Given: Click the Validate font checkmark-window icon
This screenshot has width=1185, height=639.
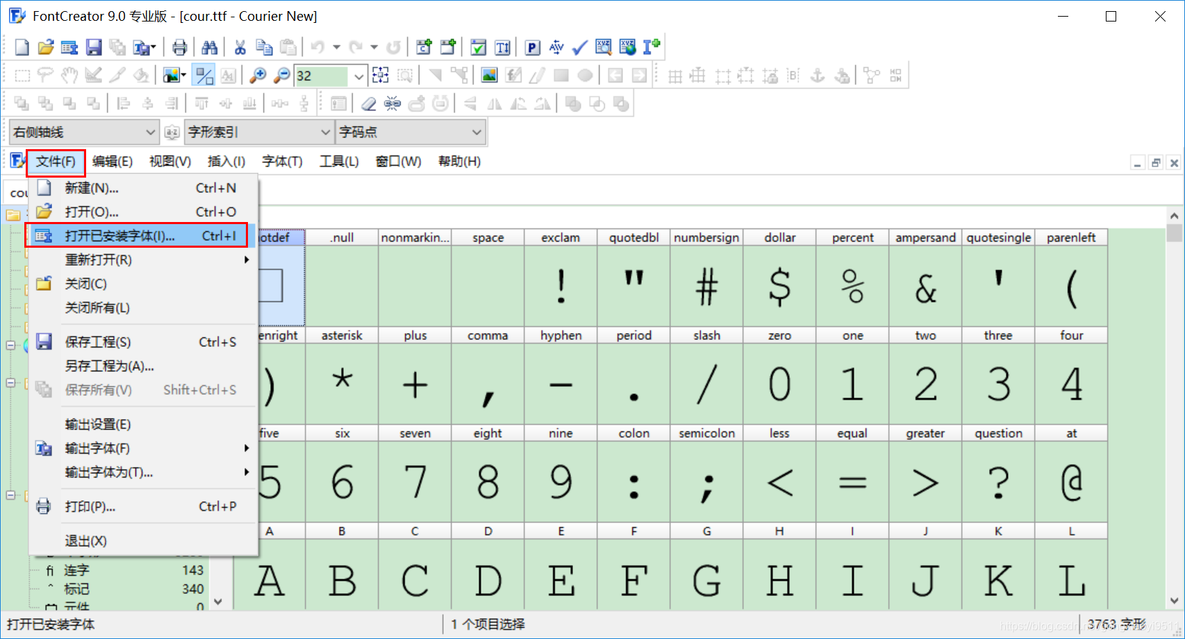Looking at the screenshot, I should click(x=479, y=47).
